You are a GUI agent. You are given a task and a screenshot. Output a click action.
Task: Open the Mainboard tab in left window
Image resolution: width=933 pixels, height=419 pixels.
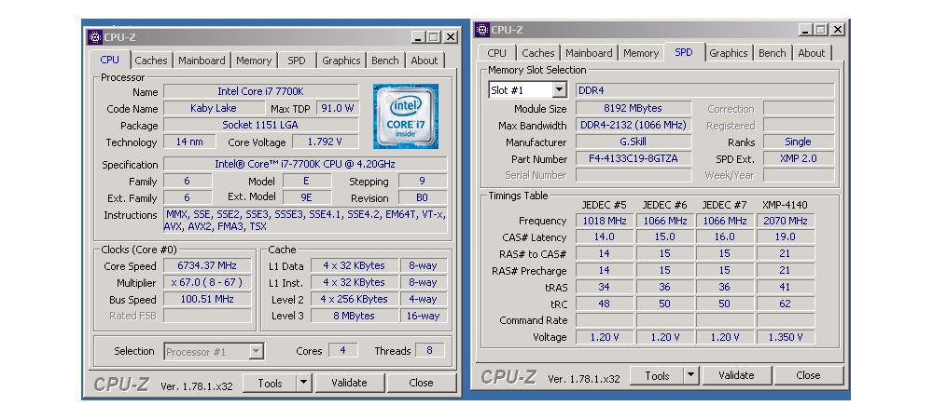point(202,61)
